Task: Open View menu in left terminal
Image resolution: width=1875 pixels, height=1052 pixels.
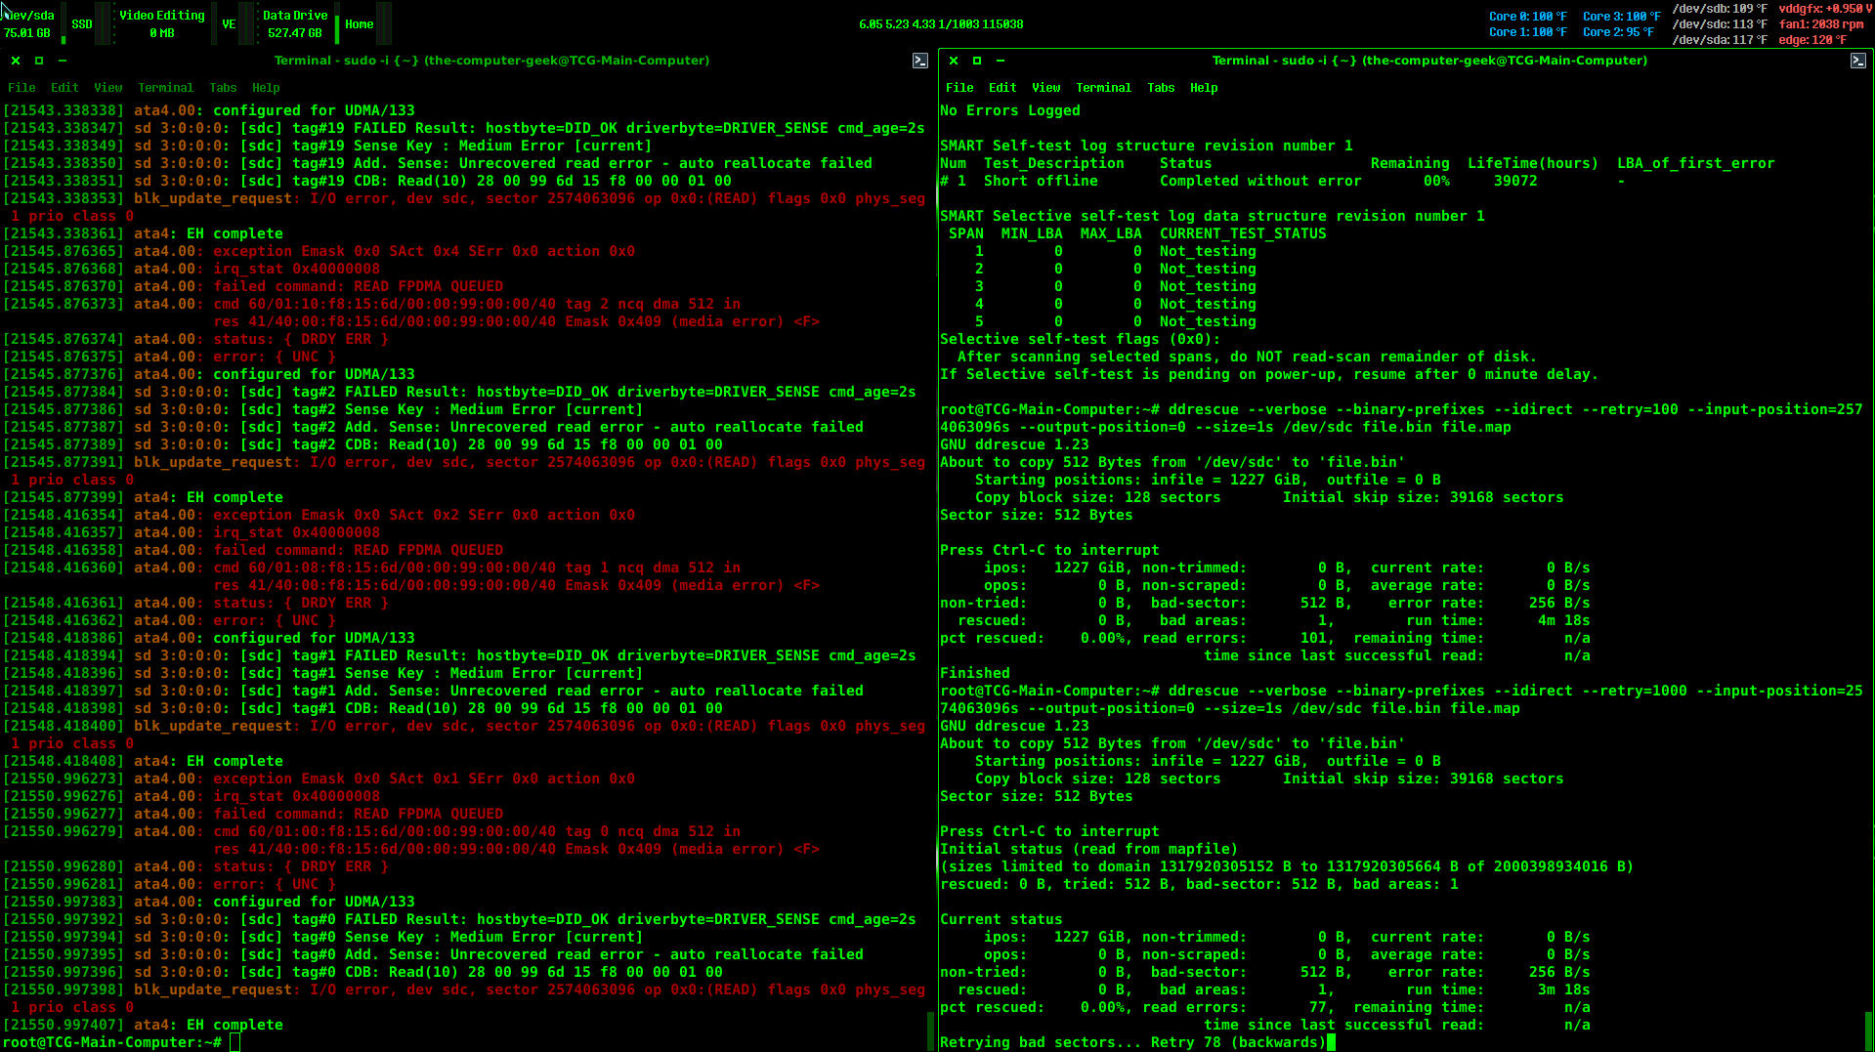Action: [x=108, y=88]
